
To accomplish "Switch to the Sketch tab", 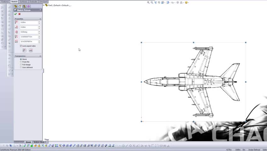I will pos(14,2).
